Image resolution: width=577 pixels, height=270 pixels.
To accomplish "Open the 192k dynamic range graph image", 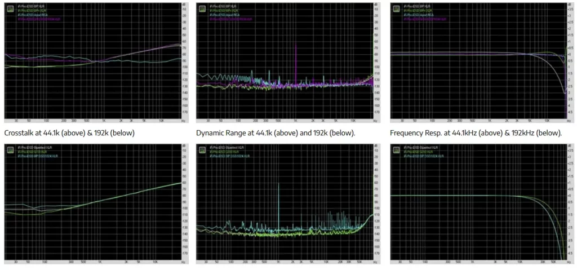I will click(288, 204).
